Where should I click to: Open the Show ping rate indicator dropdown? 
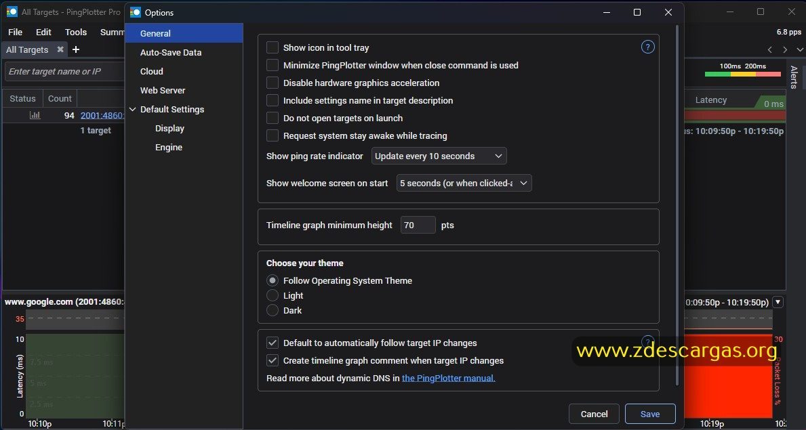(x=439, y=156)
